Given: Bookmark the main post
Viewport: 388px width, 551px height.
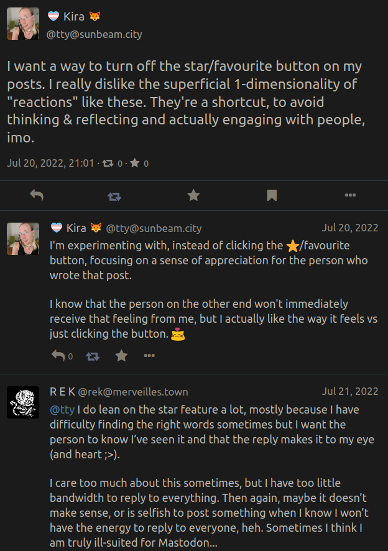Looking at the screenshot, I should [x=272, y=196].
